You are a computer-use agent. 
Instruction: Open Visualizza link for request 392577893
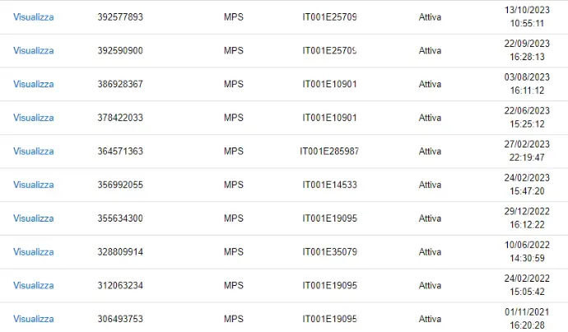click(x=33, y=17)
